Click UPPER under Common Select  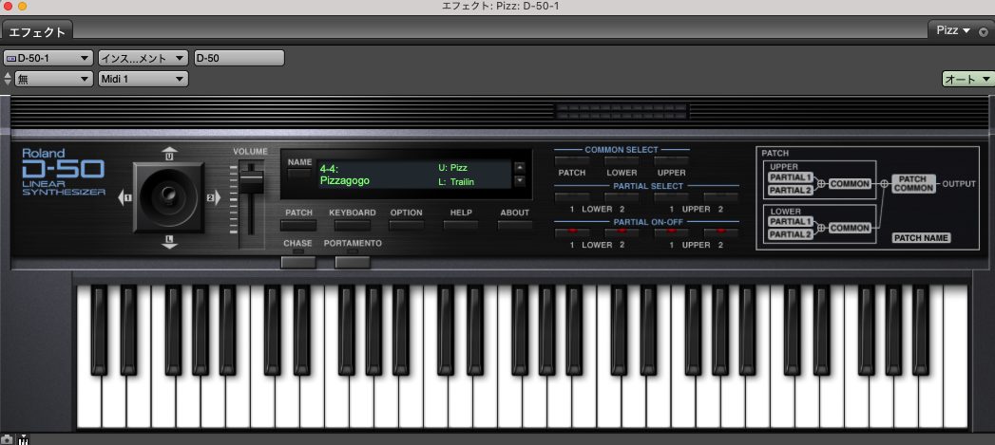pos(671,160)
